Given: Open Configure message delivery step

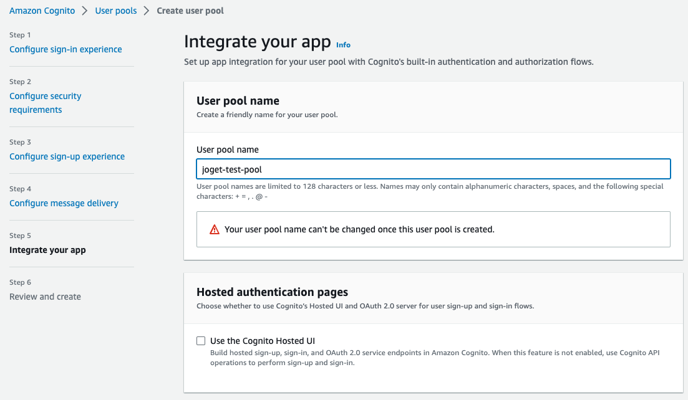Looking at the screenshot, I should (64, 203).
